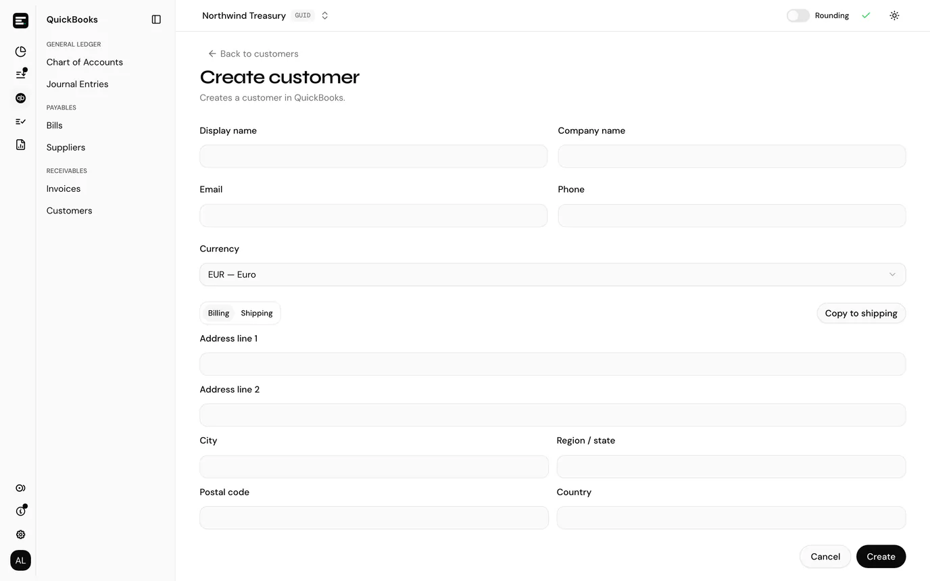Expand the Currency EUR — Euro dropdown
This screenshot has width=930, height=581.
coord(552,274)
